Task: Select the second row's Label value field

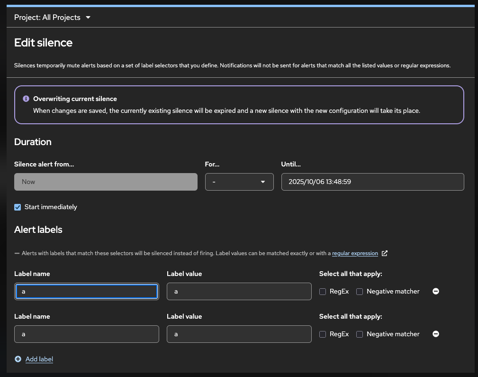Action: tap(239, 334)
